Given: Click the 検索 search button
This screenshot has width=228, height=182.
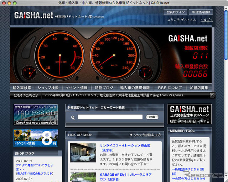Looking at the screenshot, I should pyautogui.click(x=152, y=117).
